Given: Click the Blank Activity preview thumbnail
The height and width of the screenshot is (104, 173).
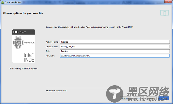Looking at the screenshot, I should (x=24, y=46).
